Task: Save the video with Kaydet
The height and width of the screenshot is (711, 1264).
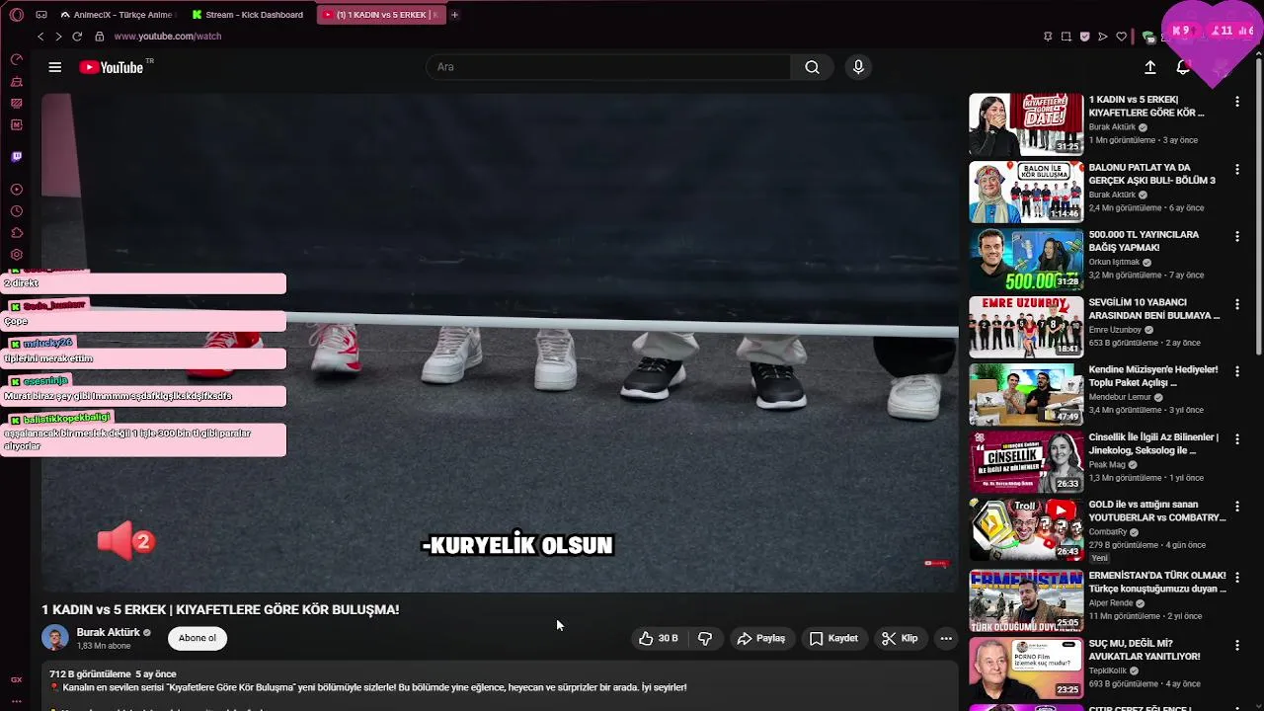Action: (834, 639)
